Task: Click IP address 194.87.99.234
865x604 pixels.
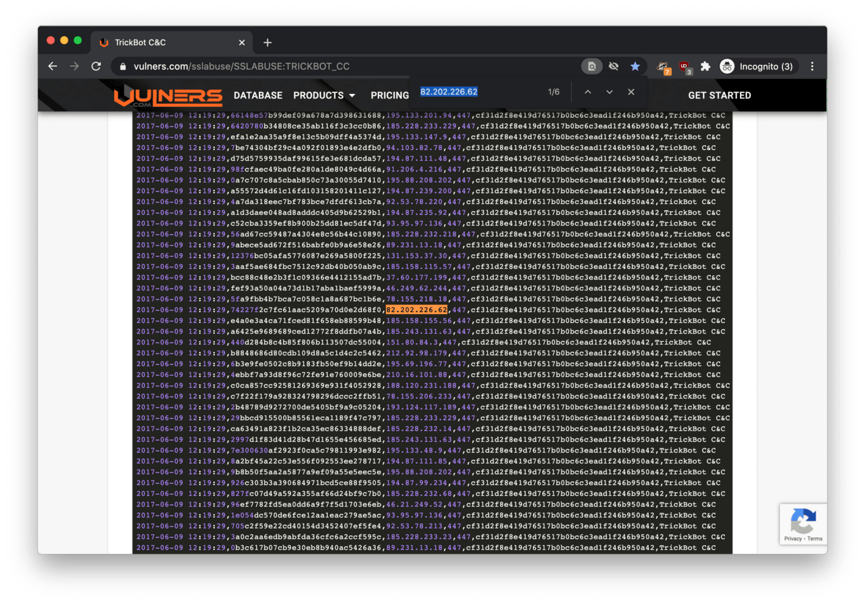Action: point(417,483)
